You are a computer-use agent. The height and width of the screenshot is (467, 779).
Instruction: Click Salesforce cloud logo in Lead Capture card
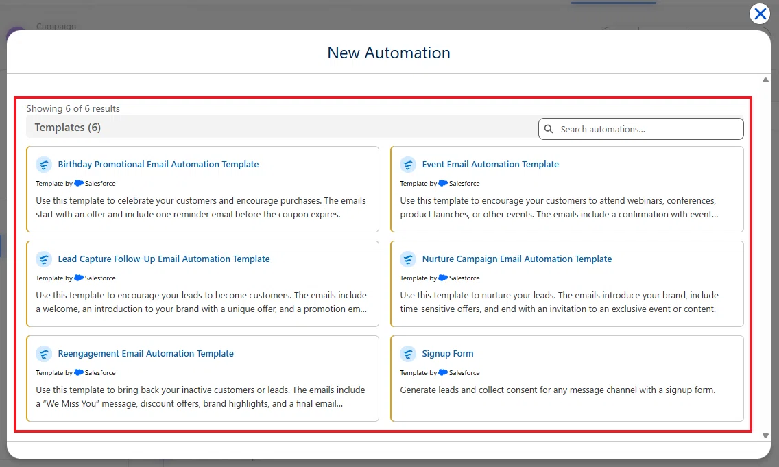tap(78, 278)
